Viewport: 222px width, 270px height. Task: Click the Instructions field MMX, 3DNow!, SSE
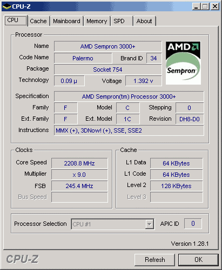129,130
